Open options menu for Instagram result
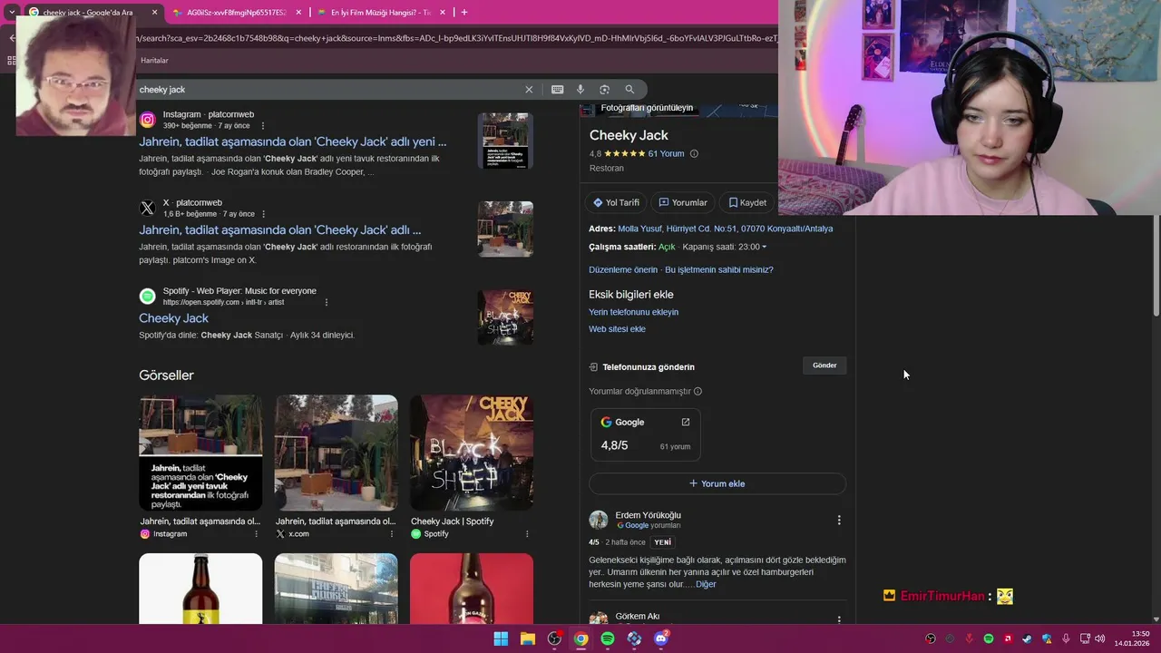This screenshot has width=1161, height=653. 264,126
